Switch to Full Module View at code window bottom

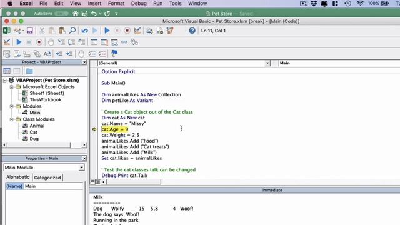[x=97, y=182]
